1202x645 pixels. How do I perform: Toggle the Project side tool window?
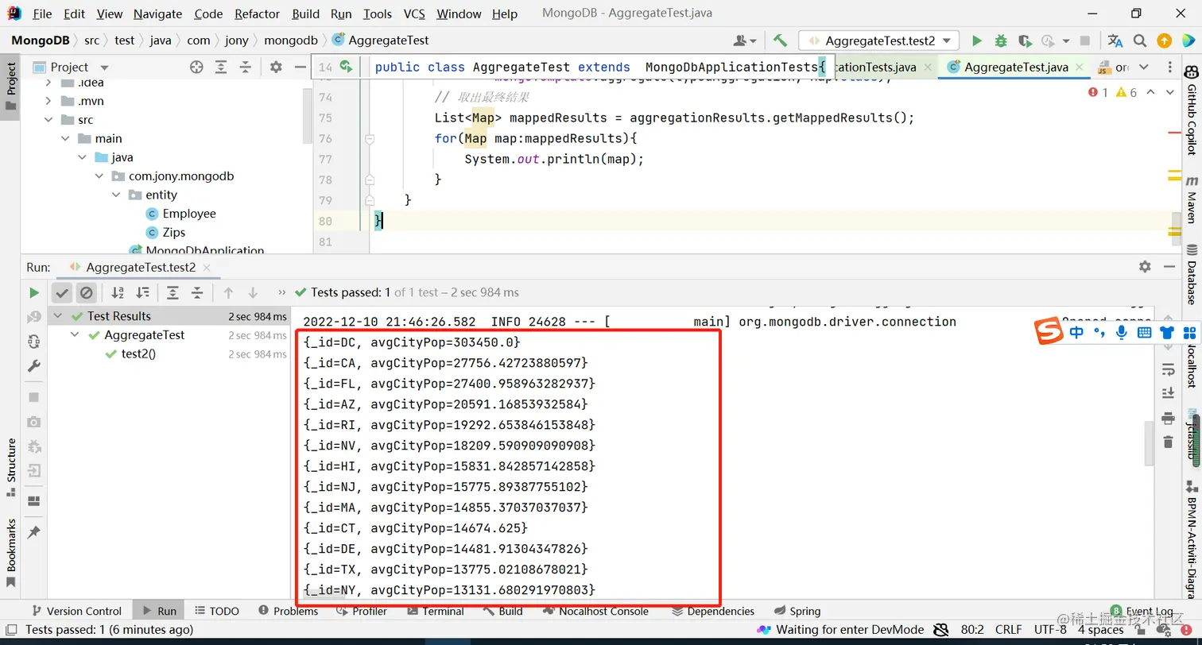10,87
